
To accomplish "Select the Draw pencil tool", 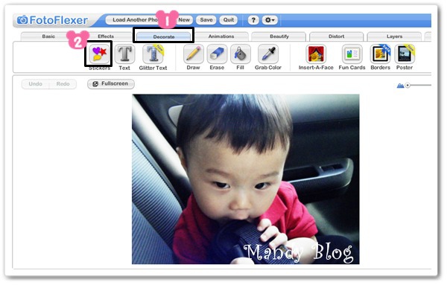I will (193, 54).
